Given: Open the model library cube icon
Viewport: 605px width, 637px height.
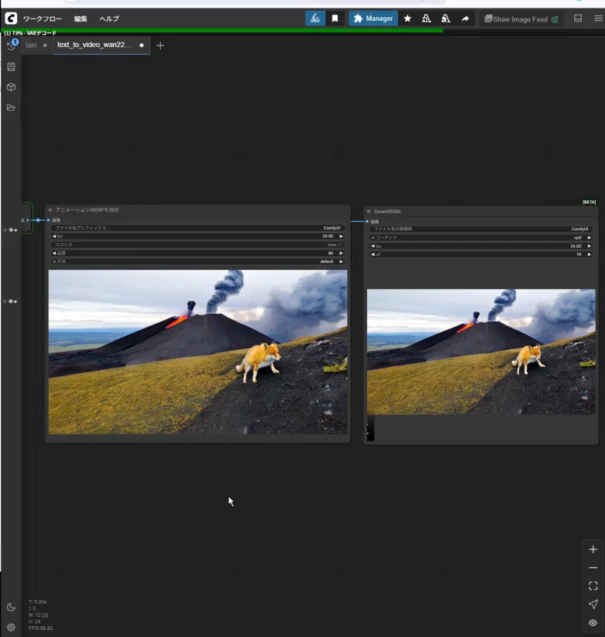Looking at the screenshot, I should tap(11, 87).
